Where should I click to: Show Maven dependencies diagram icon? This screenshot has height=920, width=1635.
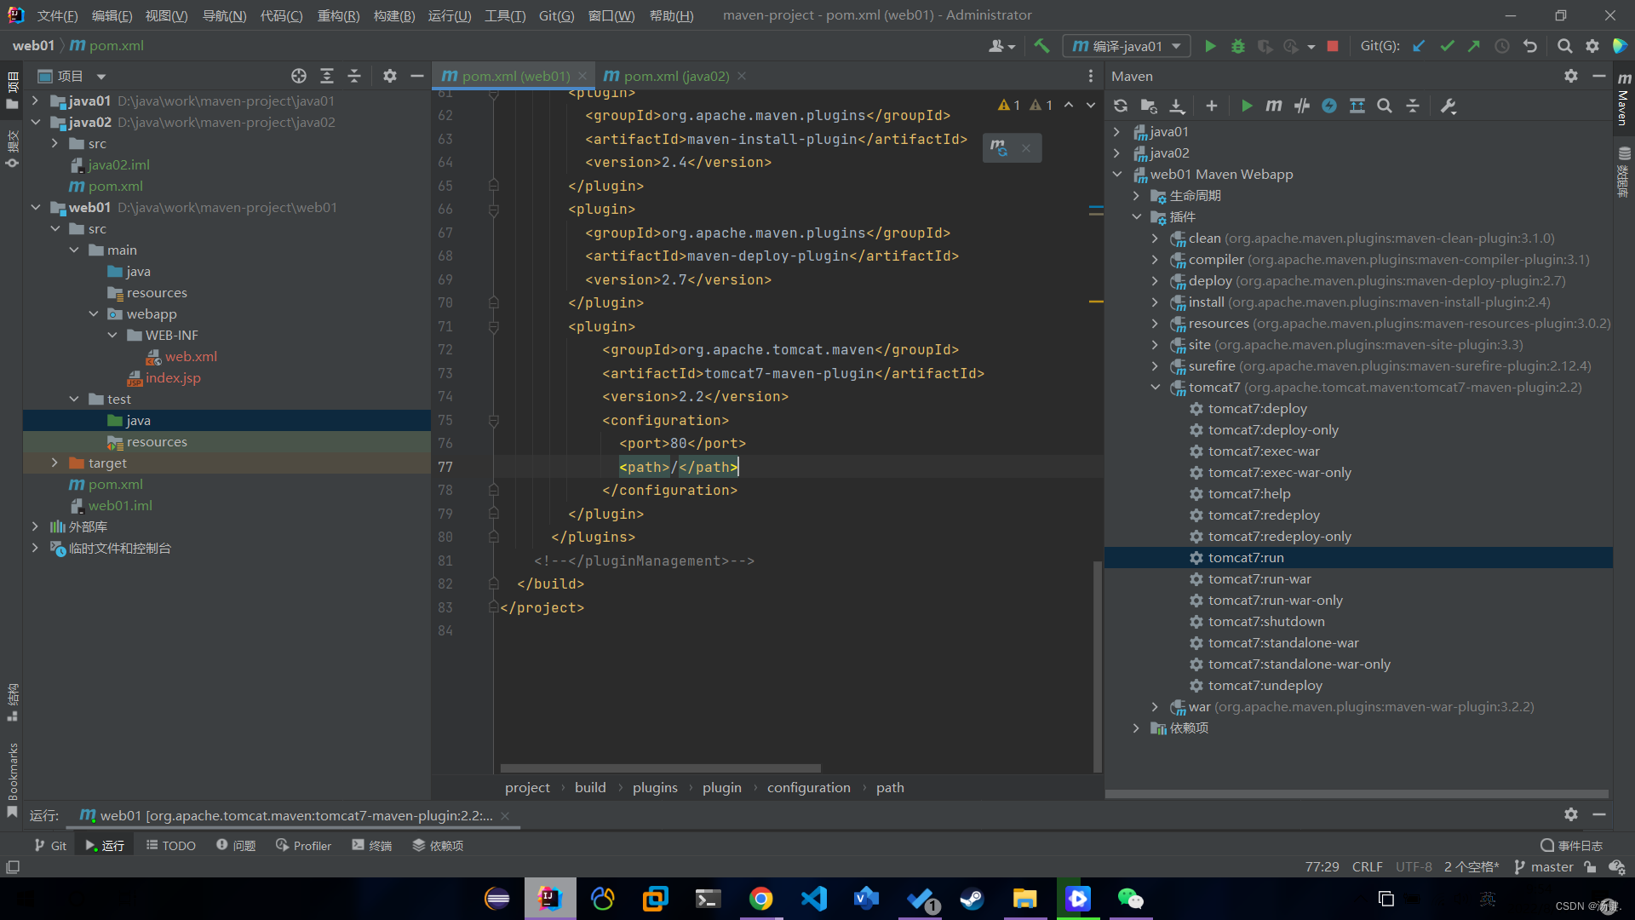click(x=1357, y=106)
